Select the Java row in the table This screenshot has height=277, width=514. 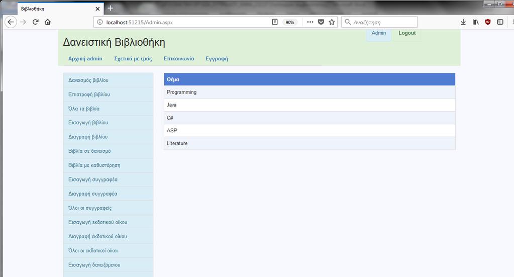click(310, 105)
